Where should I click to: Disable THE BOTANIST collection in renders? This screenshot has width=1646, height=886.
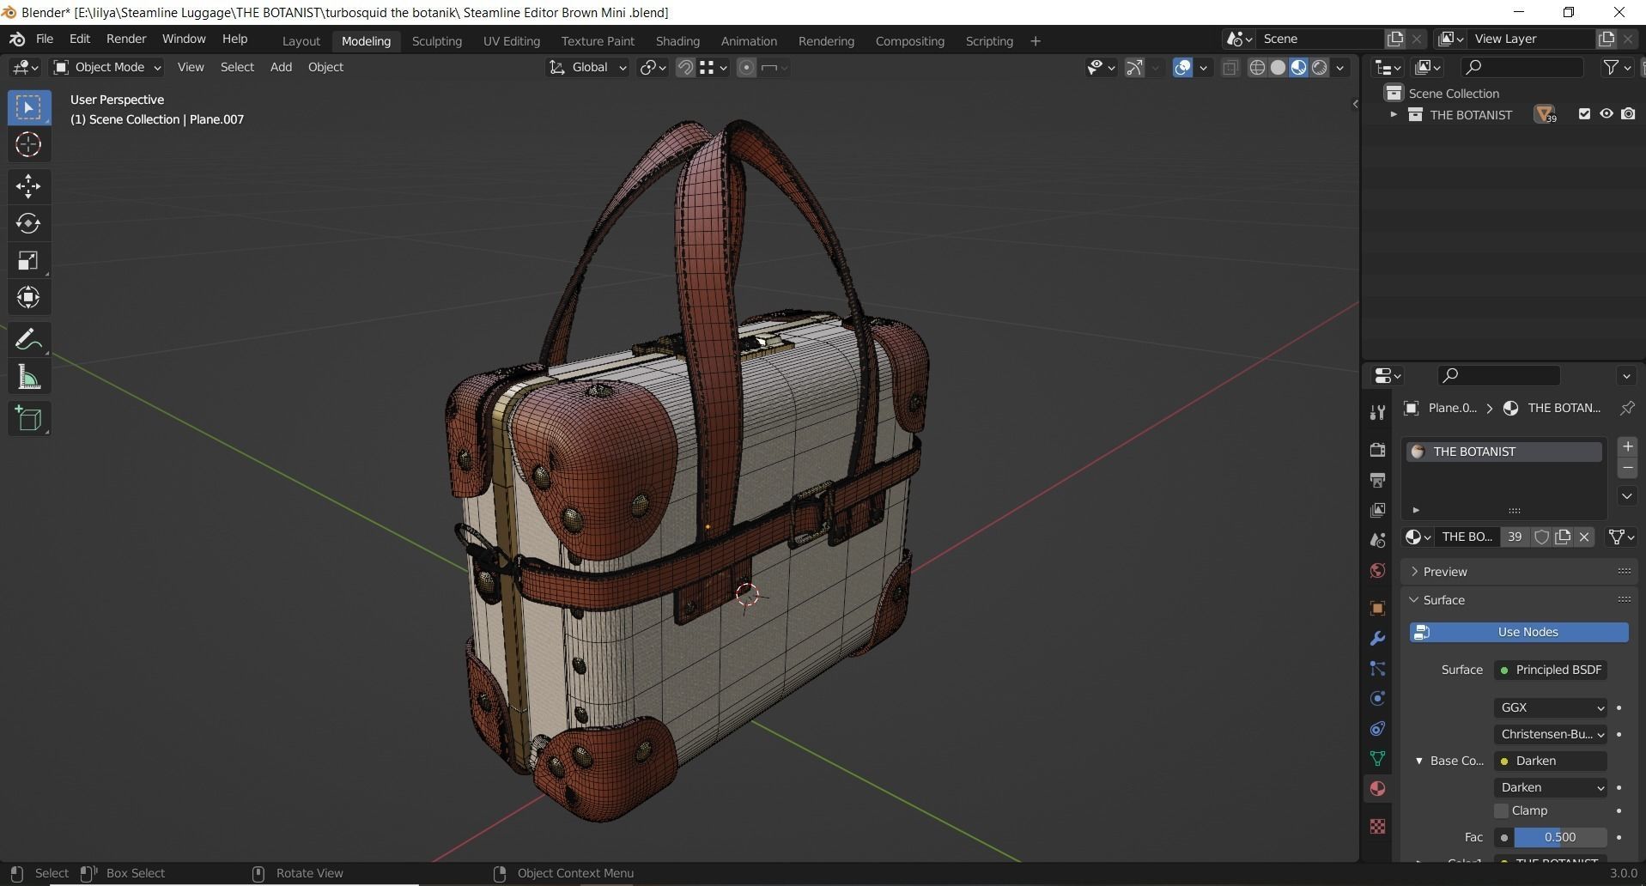1628,114
